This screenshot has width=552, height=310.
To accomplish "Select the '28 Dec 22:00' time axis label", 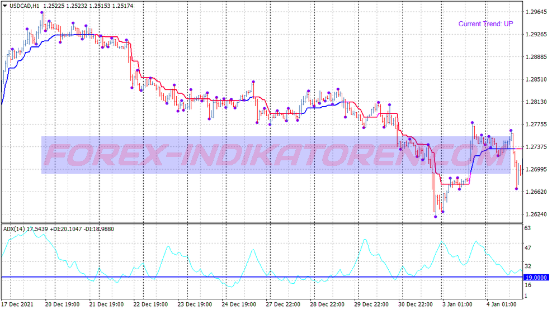I will click(327, 304).
